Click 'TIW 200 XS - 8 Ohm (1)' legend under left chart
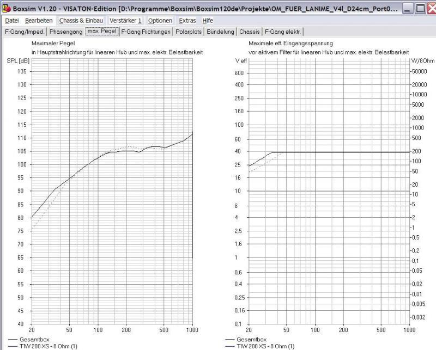436x350 pixels. point(49,346)
